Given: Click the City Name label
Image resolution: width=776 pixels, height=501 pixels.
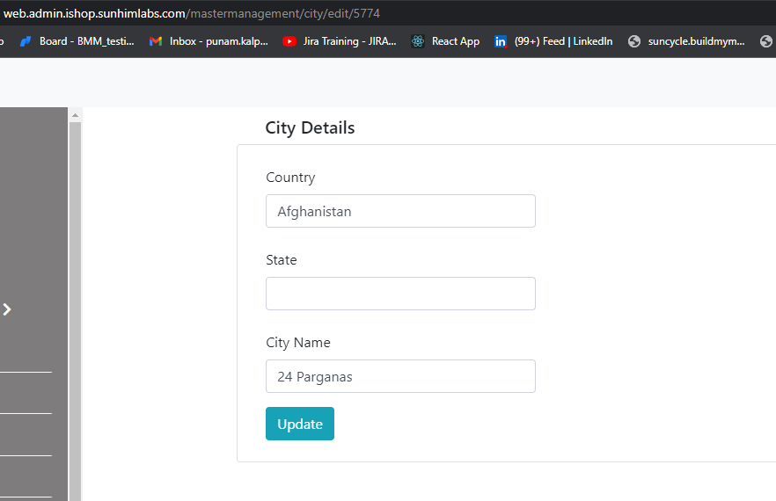Looking at the screenshot, I should point(298,343).
